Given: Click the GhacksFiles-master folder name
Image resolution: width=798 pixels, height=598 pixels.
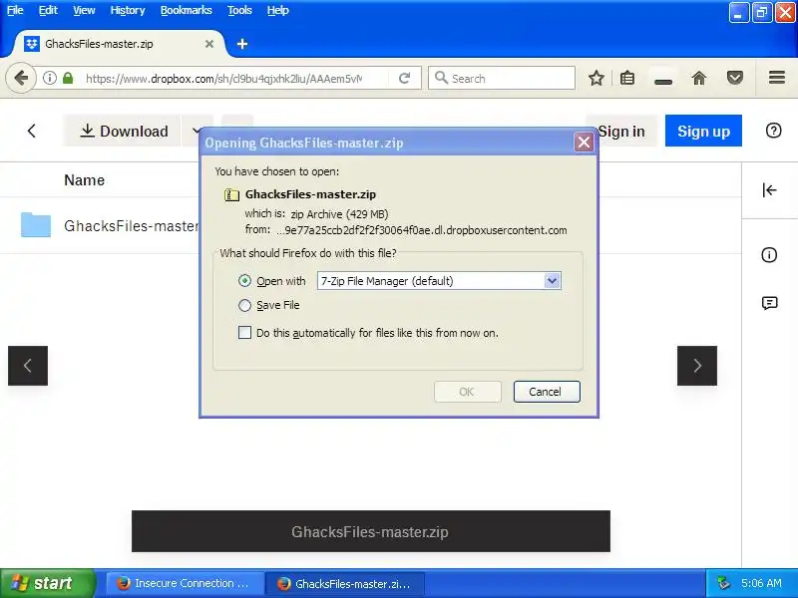Looking at the screenshot, I should [132, 225].
